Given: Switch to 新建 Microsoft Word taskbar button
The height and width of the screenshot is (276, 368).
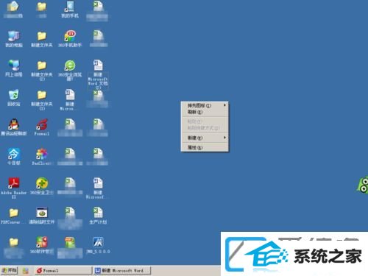Looking at the screenshot, I should click(x=122, y=270).
